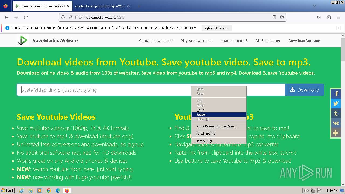Open the Extensions puzzle icon
Image resolution: width=345 pixels, height=194 pixels.
pyautogui.click(x=329, y=17)
